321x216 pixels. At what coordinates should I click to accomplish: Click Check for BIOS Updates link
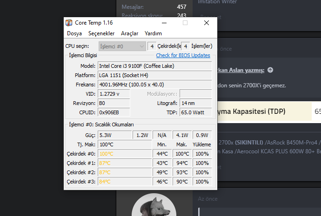[x=183, y=55]
